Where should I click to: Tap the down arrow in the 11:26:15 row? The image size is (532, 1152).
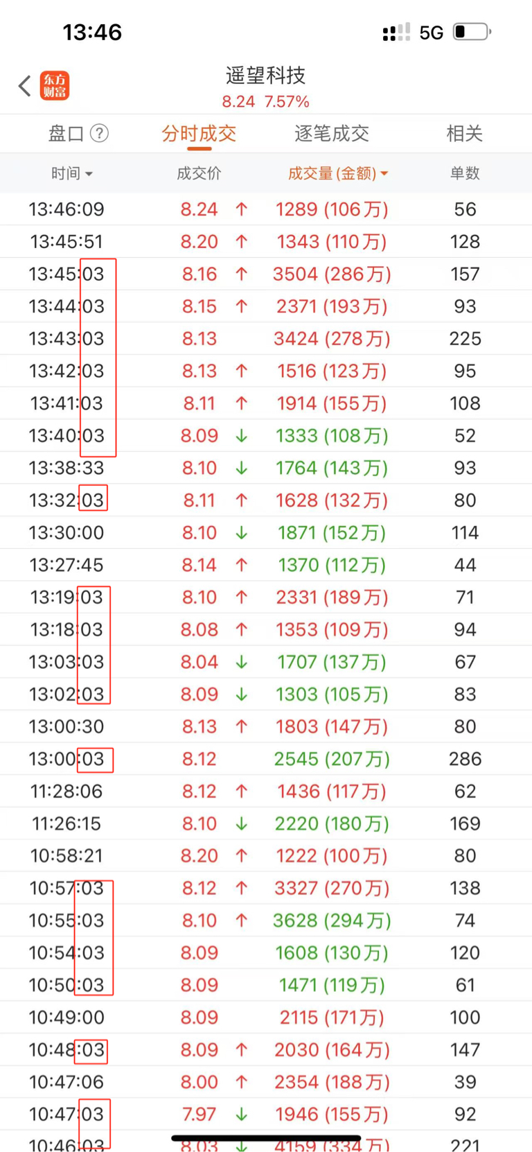pos(241,824)
